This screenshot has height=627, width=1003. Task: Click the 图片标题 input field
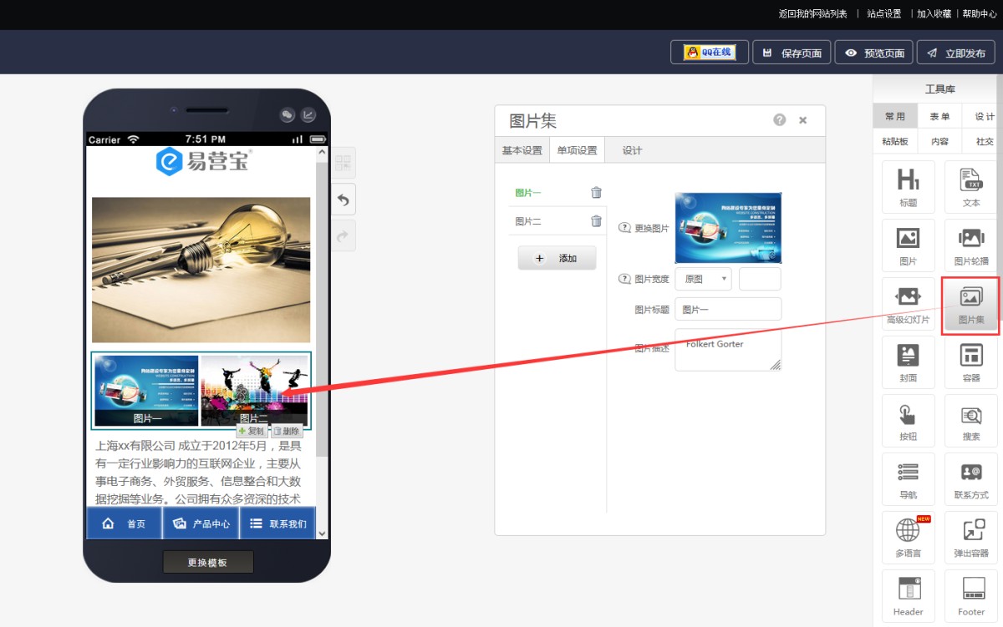(728, 309)
